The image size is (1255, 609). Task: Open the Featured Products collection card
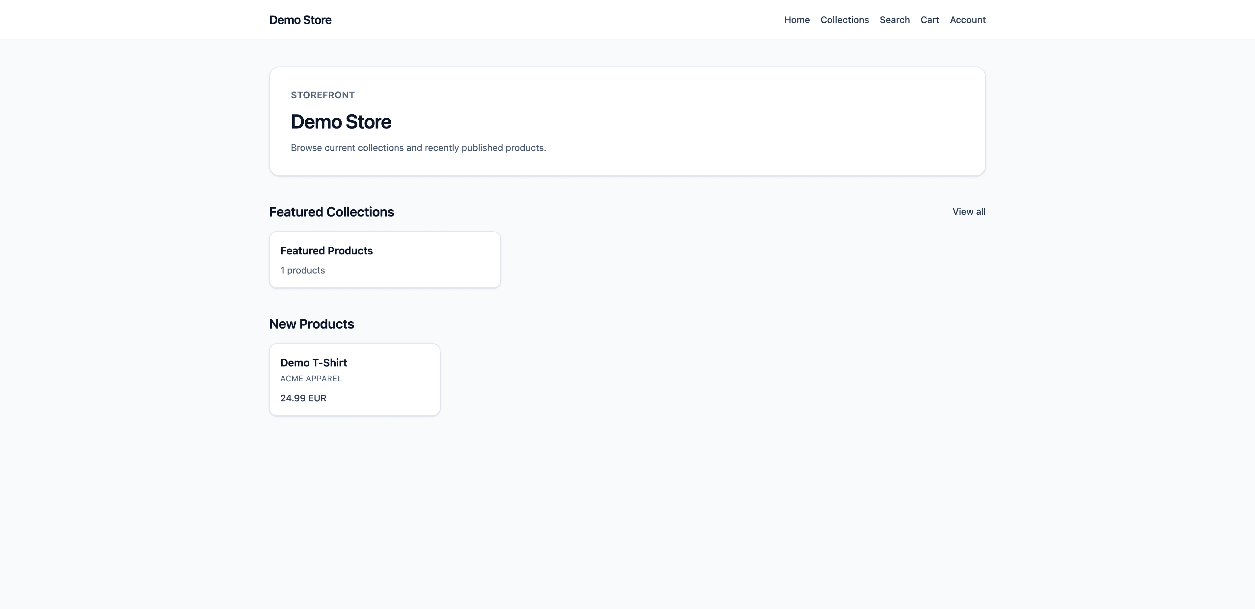(x=384, y=259)
